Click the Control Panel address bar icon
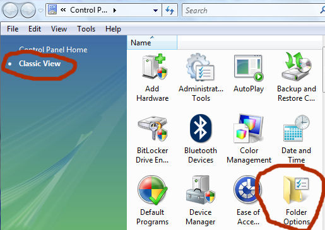This screenshot has width=325, height=230. [52, 10]
